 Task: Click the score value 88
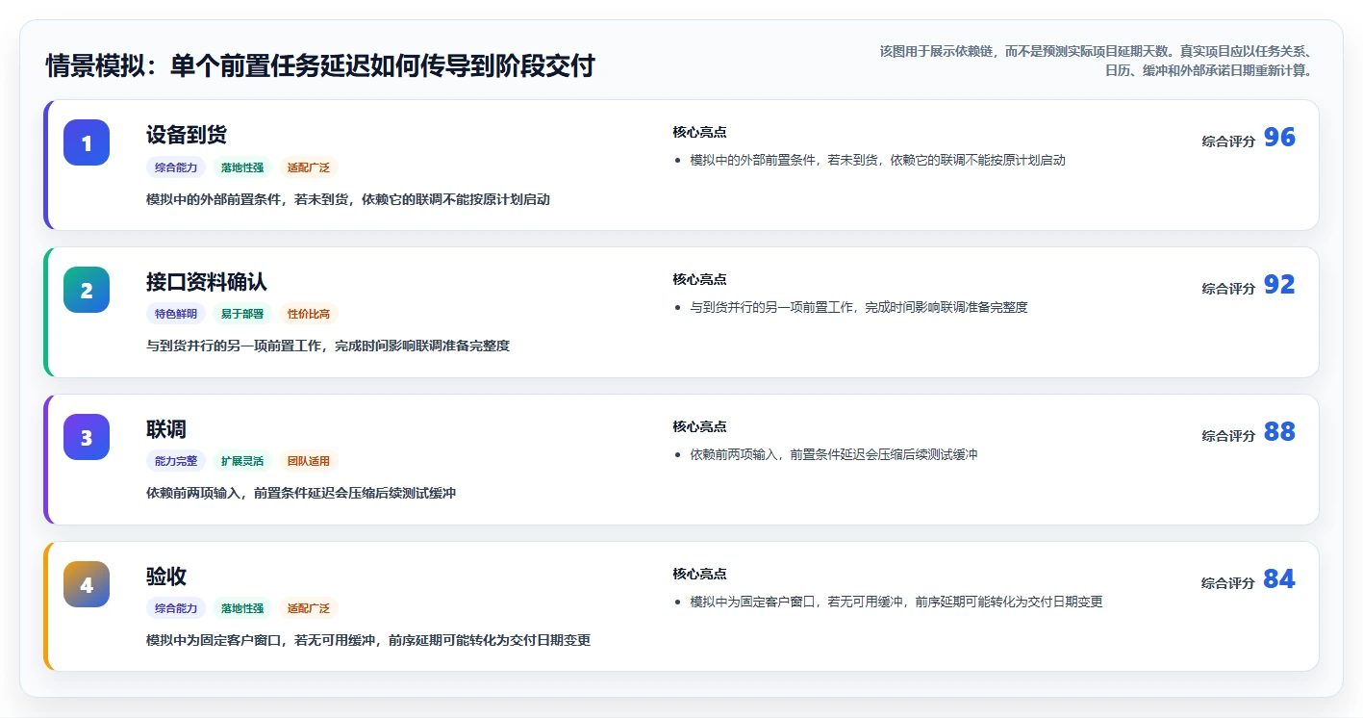click(x=1279, y=432)
